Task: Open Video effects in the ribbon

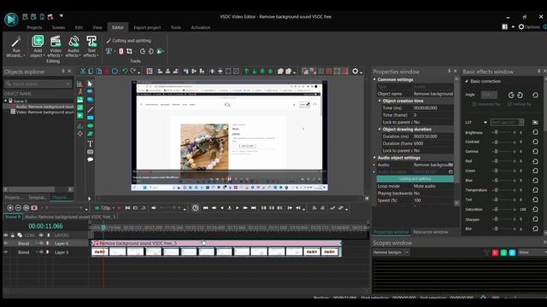Action: (55, 46)
